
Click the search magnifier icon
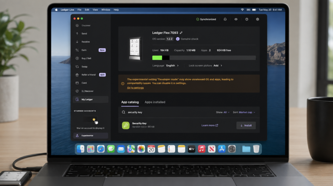tap(123, 112)
